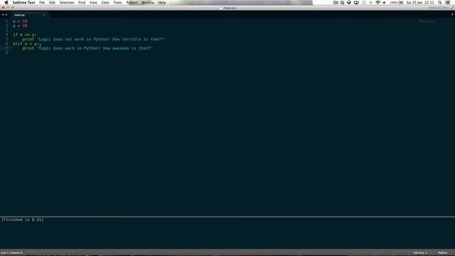455x256 pixels.
Task: Go to previous tab with left arrow
Action: pyautogui.click(x=3, y=15)
